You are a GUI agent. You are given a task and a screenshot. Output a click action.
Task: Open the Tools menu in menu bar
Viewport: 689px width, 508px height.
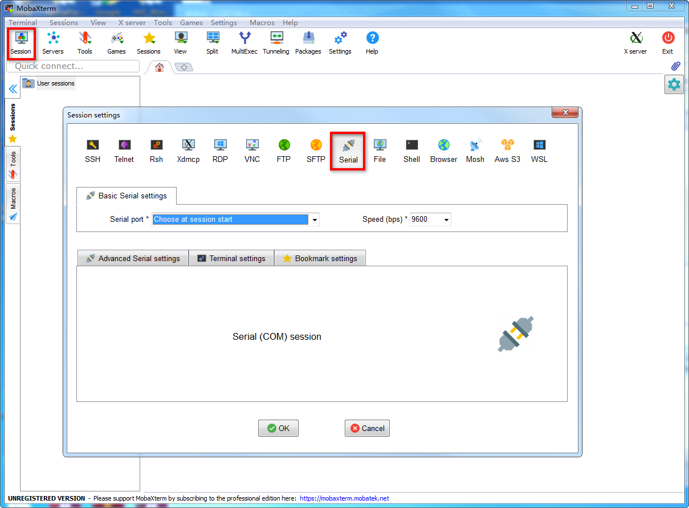[x=163, y=23]
